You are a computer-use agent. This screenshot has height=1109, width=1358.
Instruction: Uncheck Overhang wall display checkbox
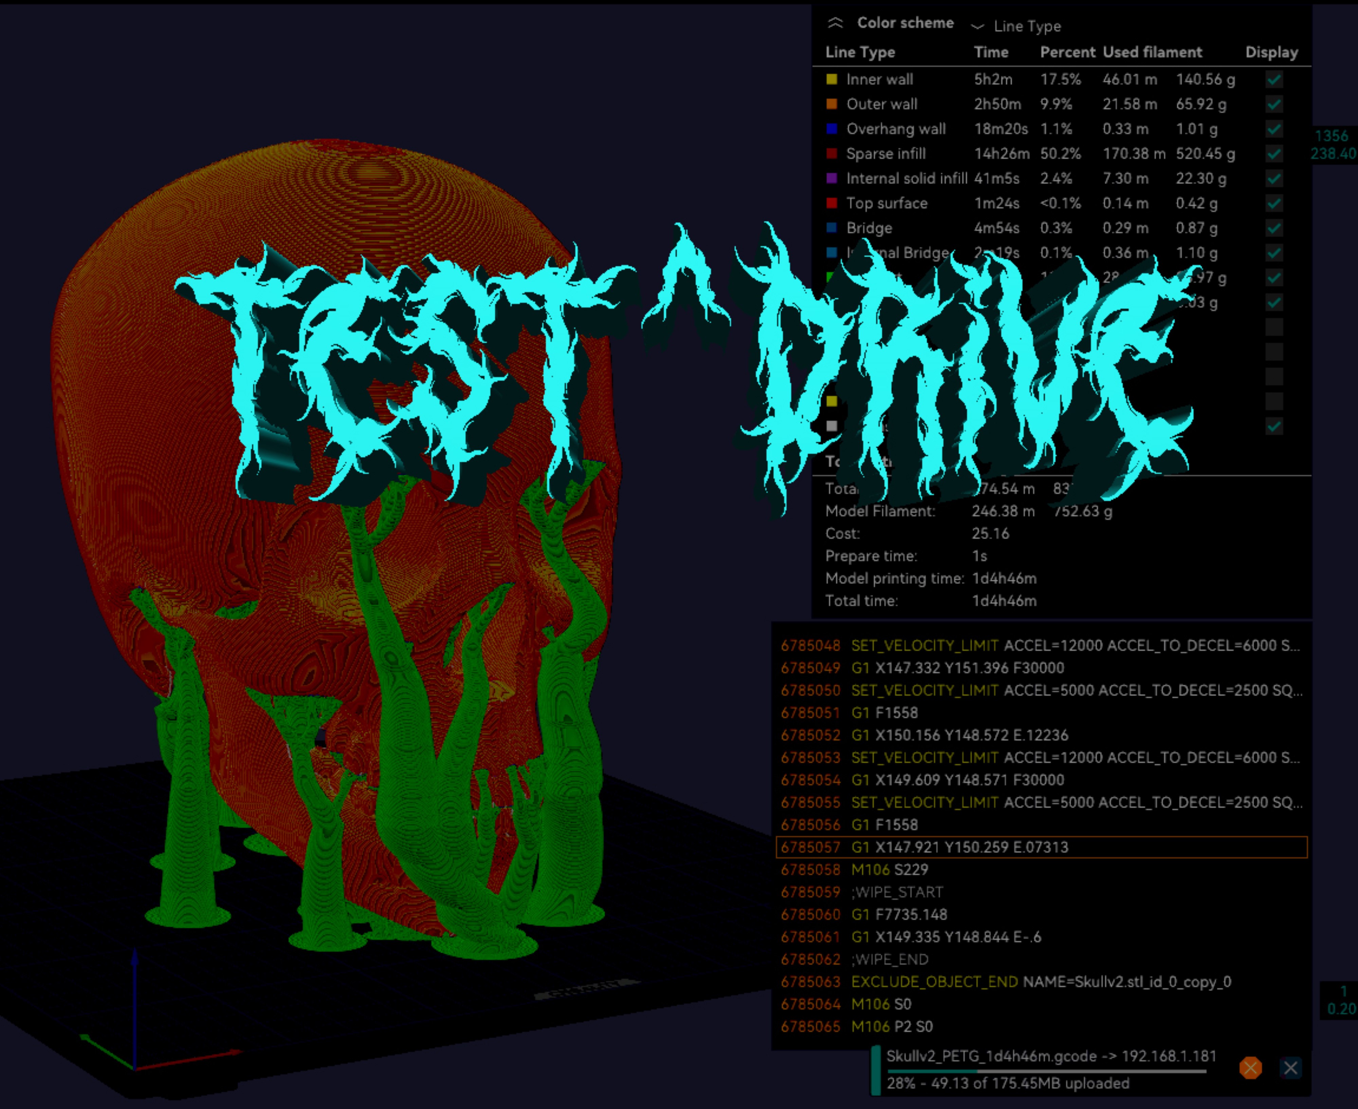pos(1274,129)
